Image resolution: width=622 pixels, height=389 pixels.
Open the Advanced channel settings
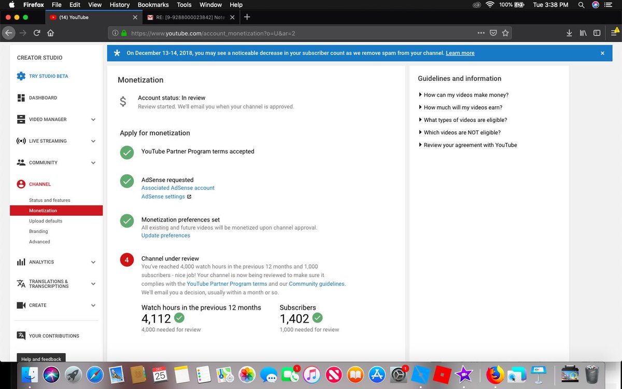[39, 242]
